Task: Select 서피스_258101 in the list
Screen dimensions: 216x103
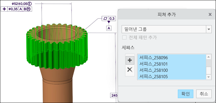Action: tap(172, 64)
